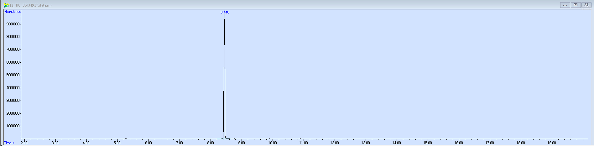This screenshot has width=594, height=146.
Task: Click the 3.00 time axis label
Action: point(55,143)
